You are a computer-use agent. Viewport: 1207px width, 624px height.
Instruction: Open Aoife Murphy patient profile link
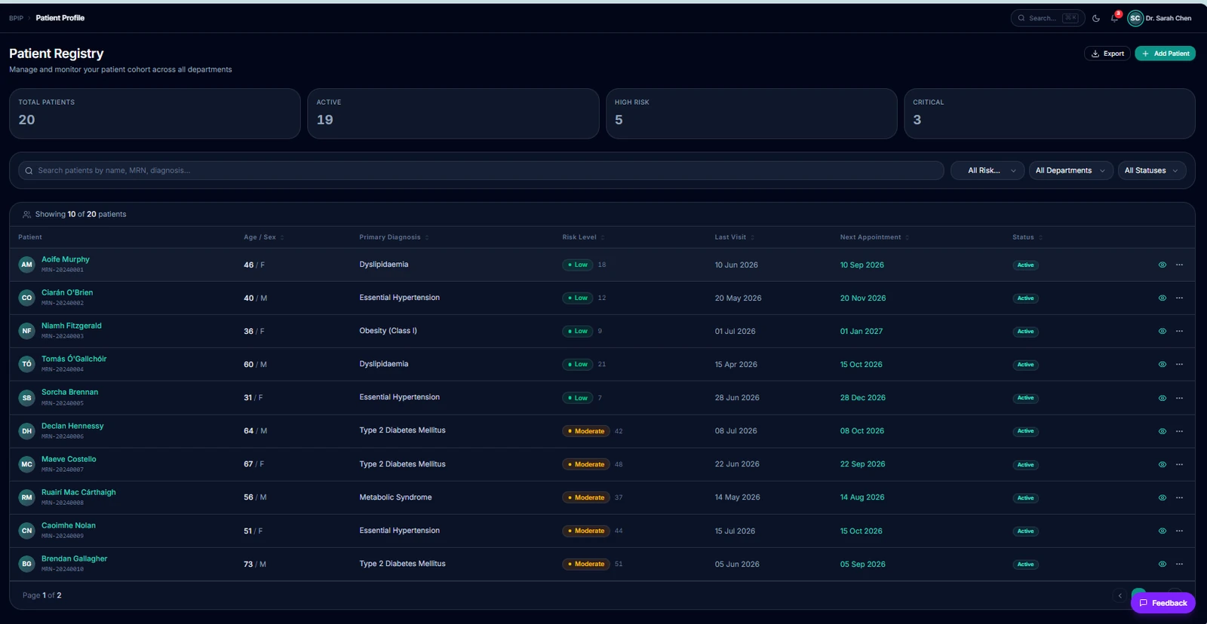[x=66, y=259]
